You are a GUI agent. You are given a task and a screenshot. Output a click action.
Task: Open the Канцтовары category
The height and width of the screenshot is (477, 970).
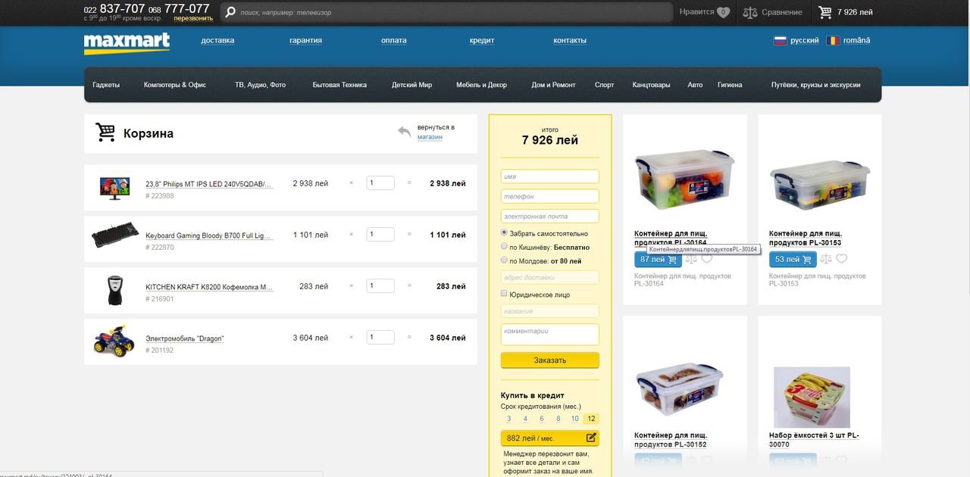coord(651,85)
